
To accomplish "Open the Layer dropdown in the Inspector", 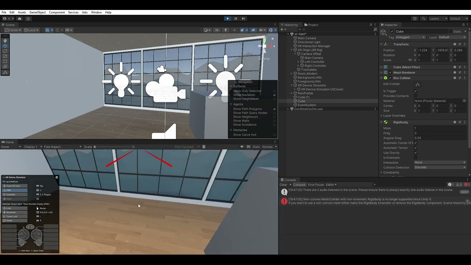I will click(x=452, y=37).
